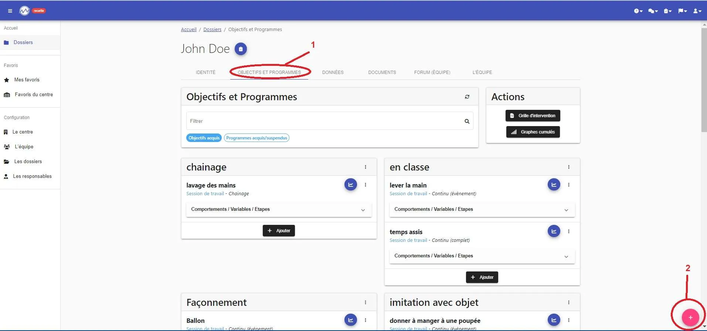Open the help question-mark dropdown
Viewport: 707px width, 331px height.
[x=638, y=11]
